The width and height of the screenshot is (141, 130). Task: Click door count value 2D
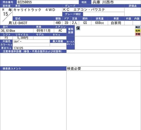66,23
